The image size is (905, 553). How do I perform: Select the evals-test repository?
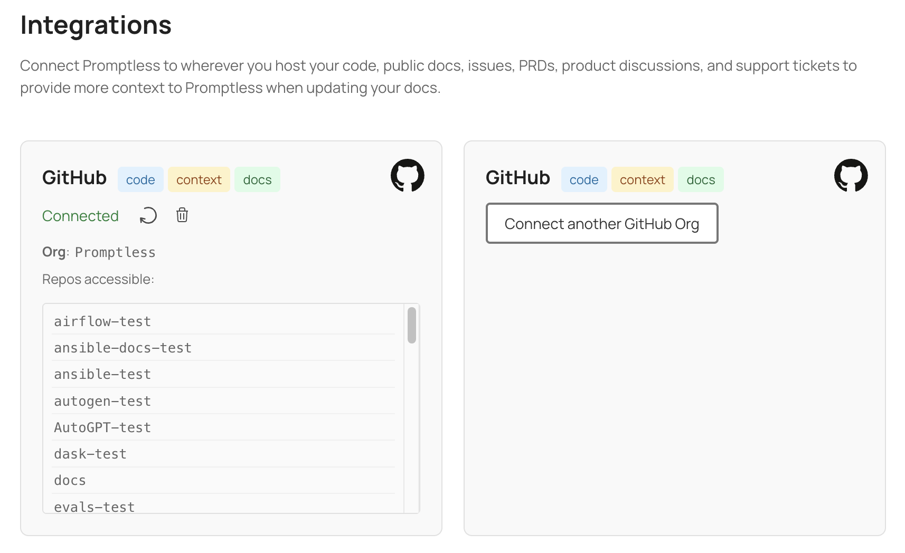click(x=94, y=506)
